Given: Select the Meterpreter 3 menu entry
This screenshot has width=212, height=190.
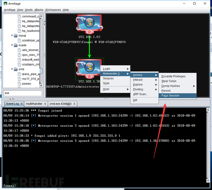Looking at the screenshot, I should 115,74.
